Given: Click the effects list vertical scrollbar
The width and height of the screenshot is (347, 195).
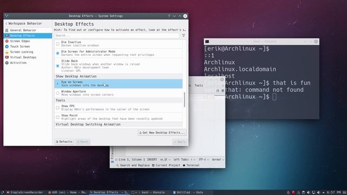Looking at the screenshot, I should [x=184, y=100].
